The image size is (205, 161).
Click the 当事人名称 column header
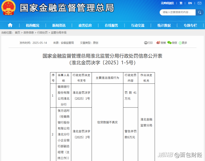(64, 78)
